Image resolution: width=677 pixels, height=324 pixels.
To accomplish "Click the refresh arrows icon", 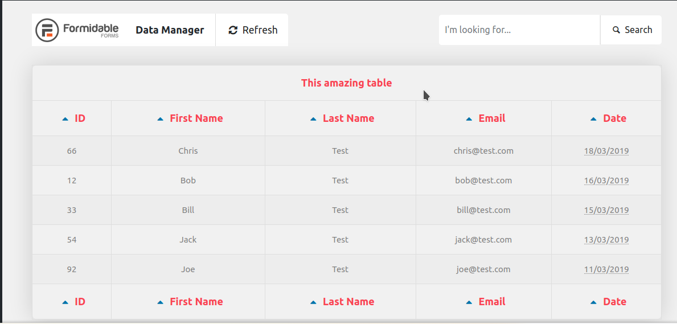I will [233, 30].
